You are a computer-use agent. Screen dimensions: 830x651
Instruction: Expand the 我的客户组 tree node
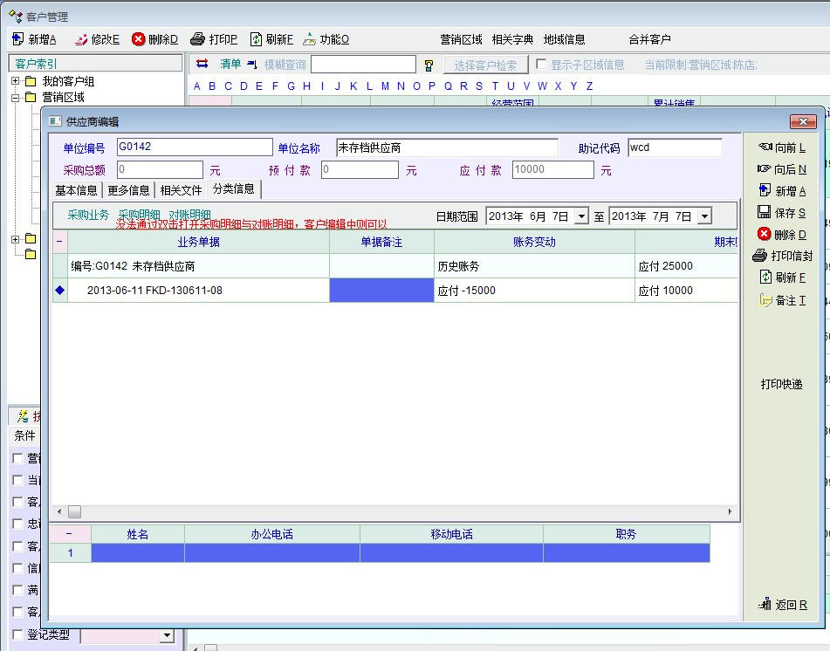tap(16, 81)
